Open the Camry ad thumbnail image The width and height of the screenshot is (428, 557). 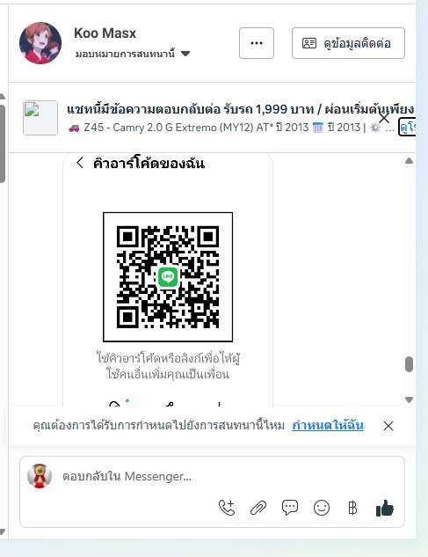[x=40, y=118]
